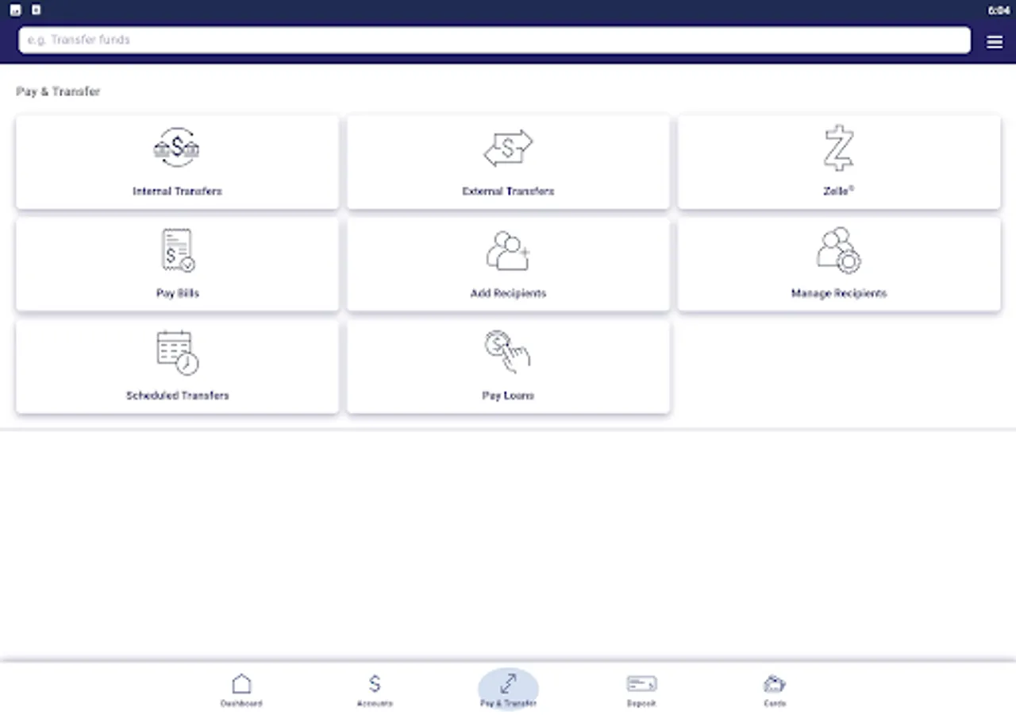Image resolution: width=1016 pixels, height=715 pixels.
Task: Click the Manage Recipients label
Action: 839,293
